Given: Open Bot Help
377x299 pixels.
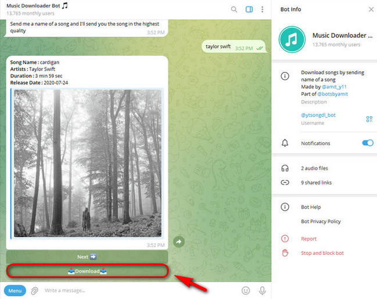Looking at the screenshot, I should point(311,207).
